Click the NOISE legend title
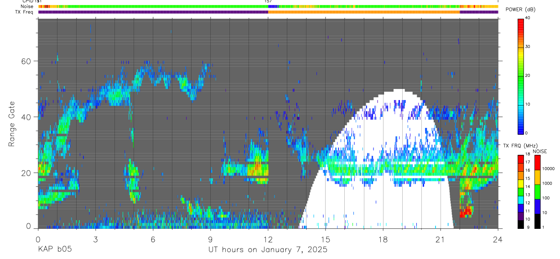 [x=540, y=151]
